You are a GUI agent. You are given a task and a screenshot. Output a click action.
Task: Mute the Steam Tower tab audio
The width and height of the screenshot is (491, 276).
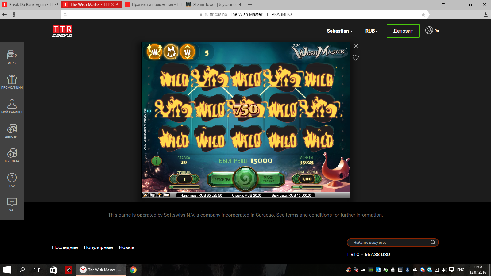point(240,4)
